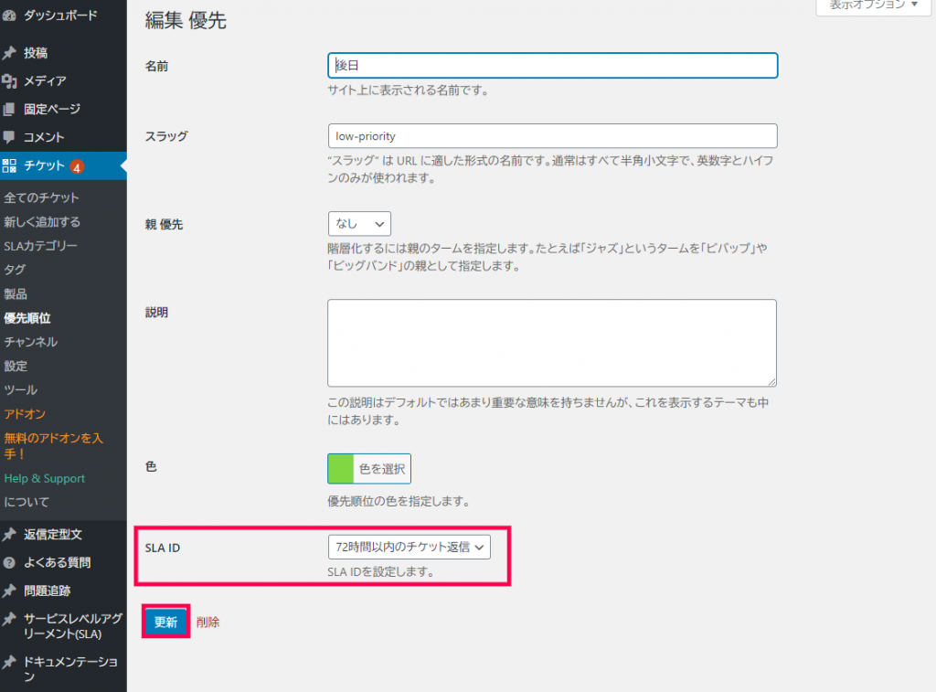
Task: Open について submenu item
Action: [27, 502]
